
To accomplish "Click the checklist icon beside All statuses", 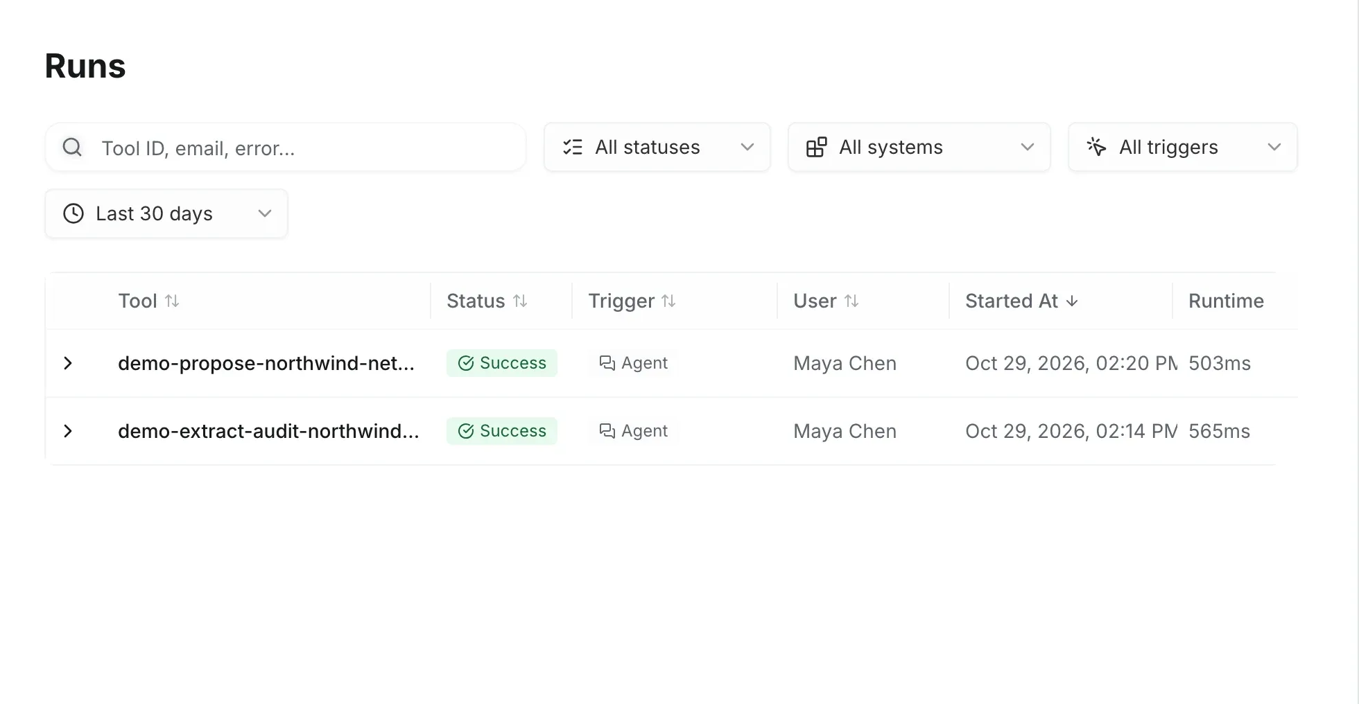I will pyautogui.click(x=573, y=147).
